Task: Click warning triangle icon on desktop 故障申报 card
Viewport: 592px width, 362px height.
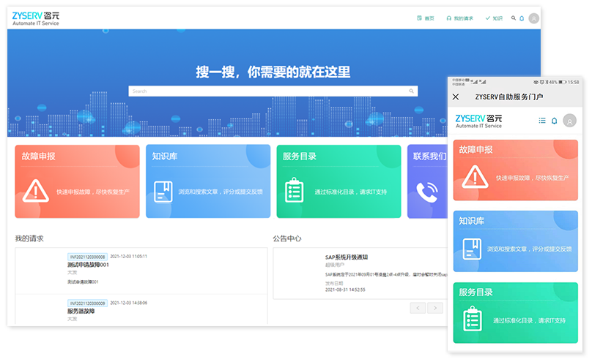Action: pyautogui.click(x=36, y=191)
